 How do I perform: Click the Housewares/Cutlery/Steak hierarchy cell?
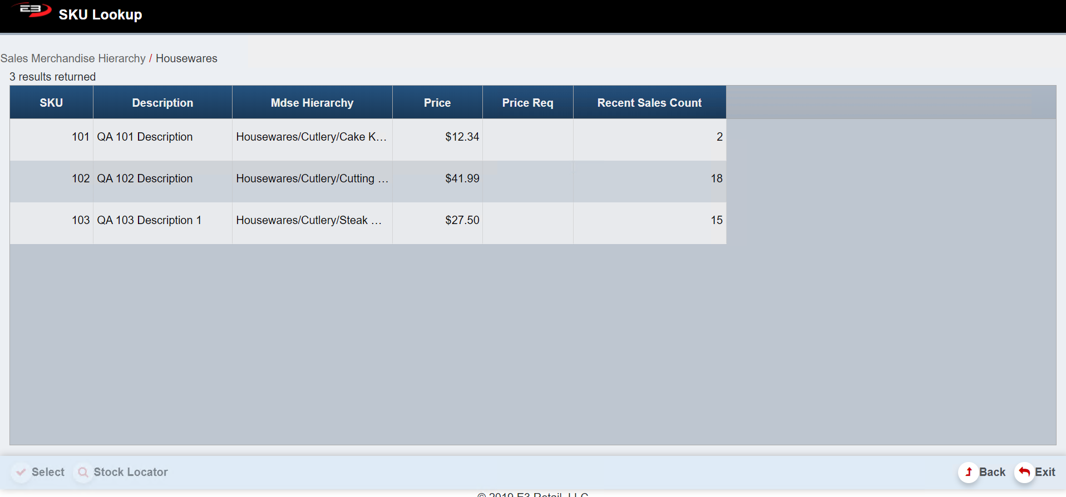pos(309,220)
